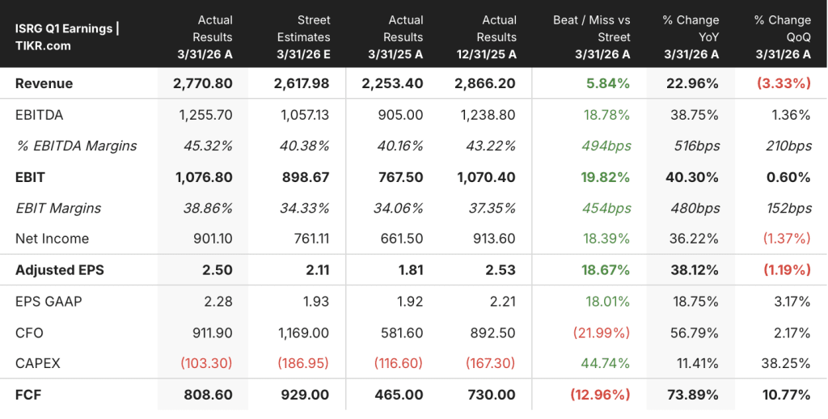The image size is (828, 419).
Task: Click revenue prior-quarter value 2,866.20
Action: (x=485, y=83)
